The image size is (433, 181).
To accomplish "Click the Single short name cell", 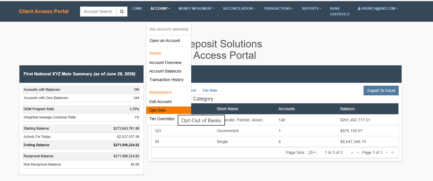I will point(222,142).
